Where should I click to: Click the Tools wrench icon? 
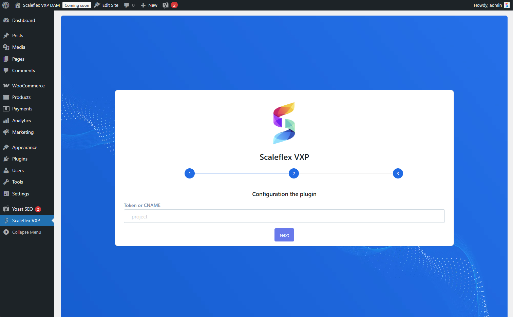6,182
